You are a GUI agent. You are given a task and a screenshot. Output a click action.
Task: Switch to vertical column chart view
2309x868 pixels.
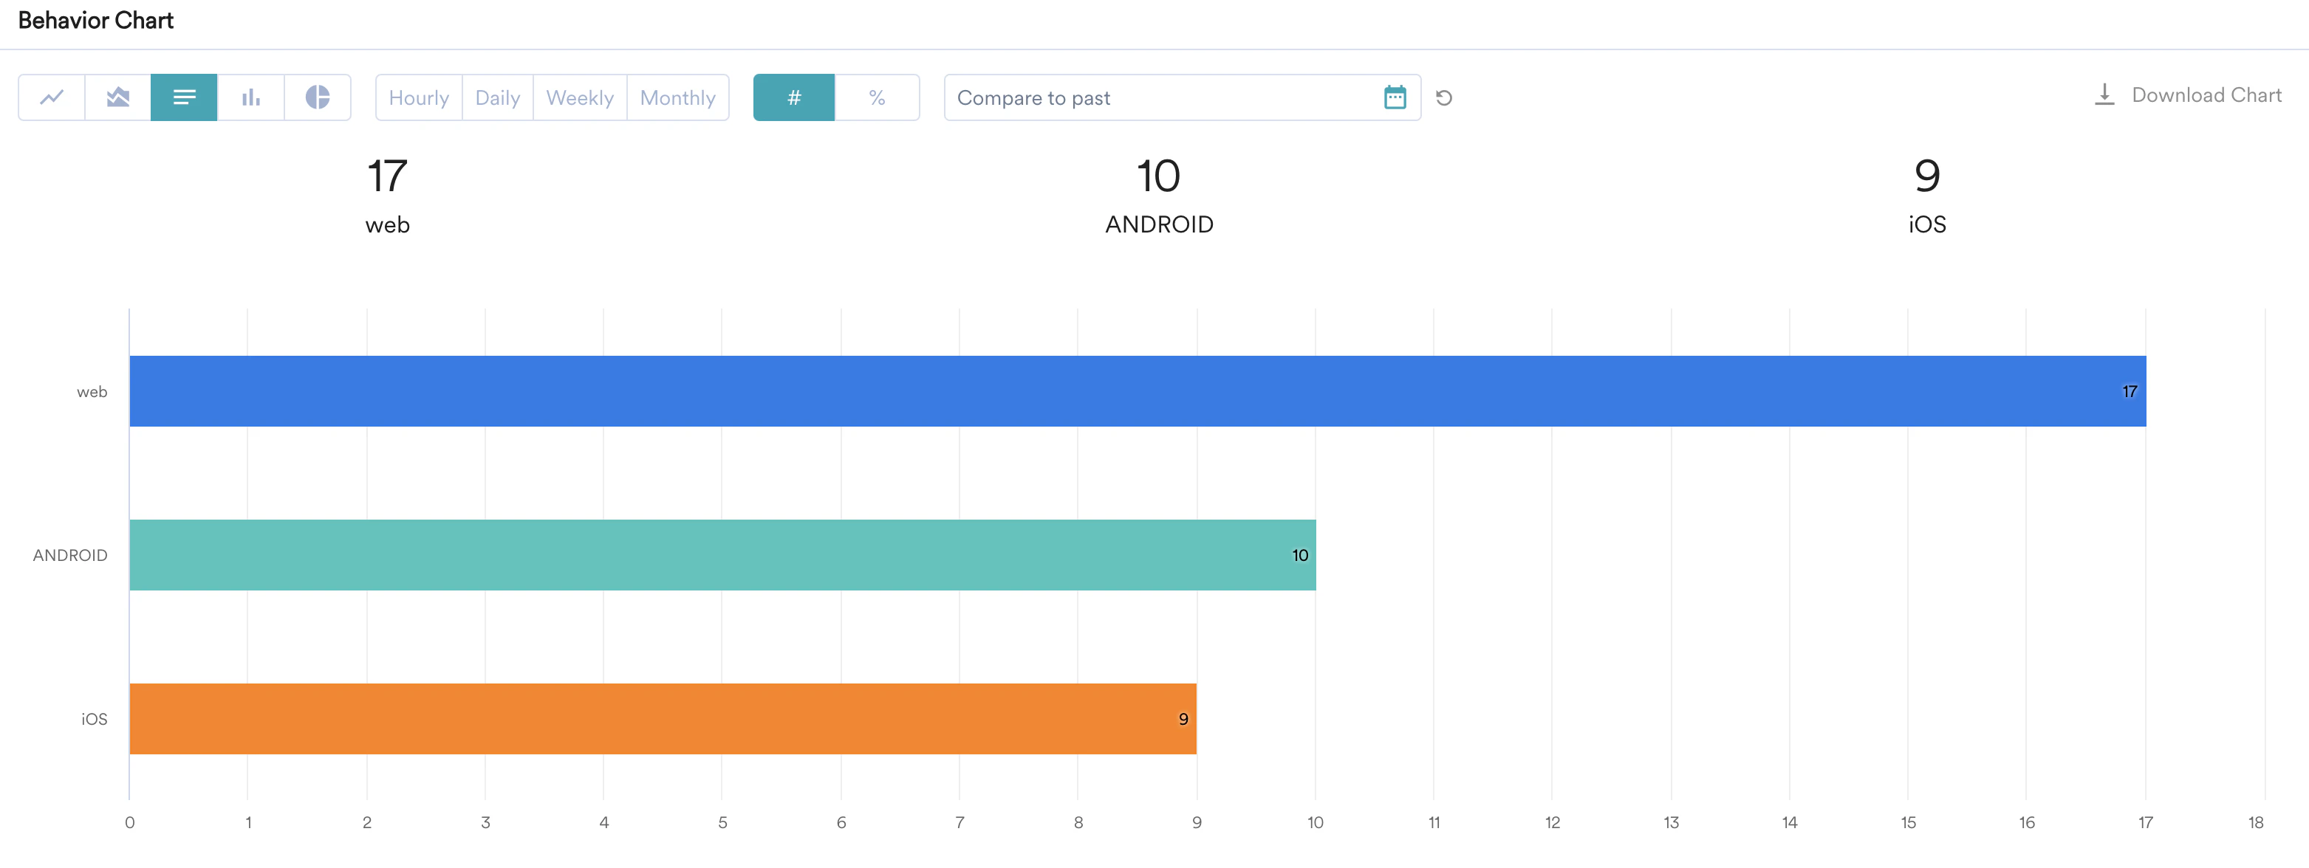pyautogui.click(x=251, y=97)
